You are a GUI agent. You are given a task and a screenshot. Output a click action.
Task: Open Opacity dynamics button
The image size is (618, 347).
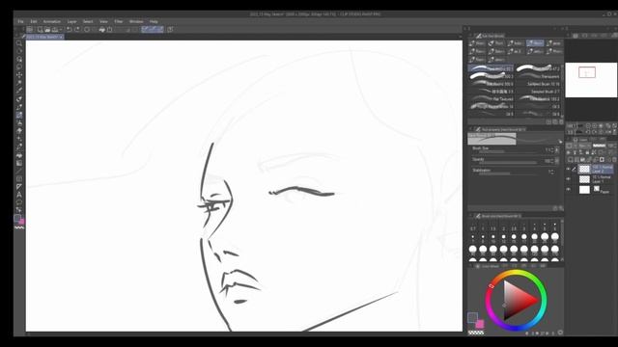[557, 161]
